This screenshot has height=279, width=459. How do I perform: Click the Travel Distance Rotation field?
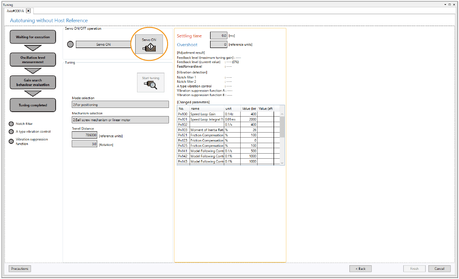pyautogui.click(x=84, y=144)
